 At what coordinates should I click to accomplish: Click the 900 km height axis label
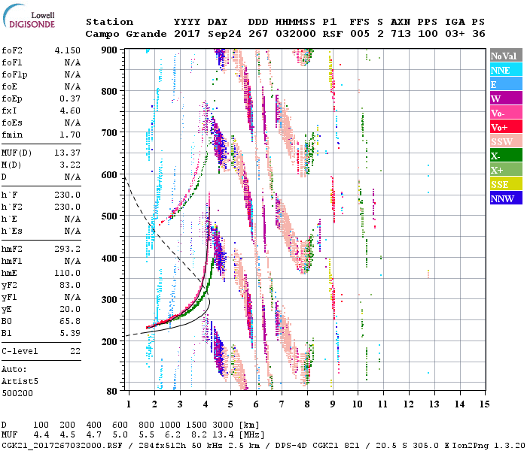[x=110, y=50]
